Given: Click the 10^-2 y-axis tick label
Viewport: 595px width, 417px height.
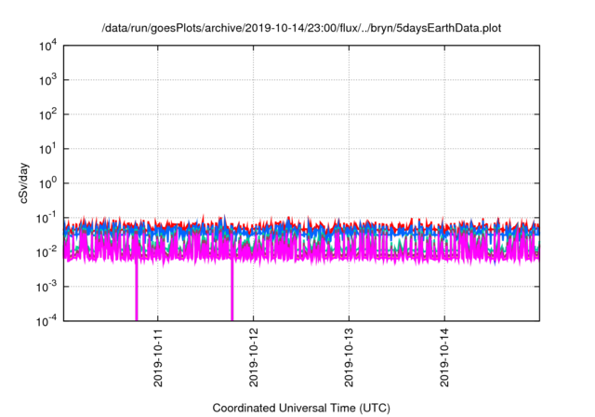Looking at the screenshot, I should [46, 252].
